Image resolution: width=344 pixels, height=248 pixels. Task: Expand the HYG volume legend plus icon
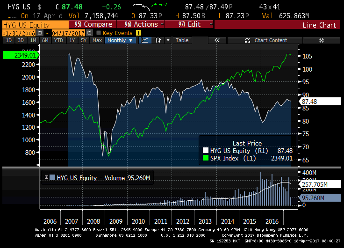pyautogui.click(x=46, y=177)
